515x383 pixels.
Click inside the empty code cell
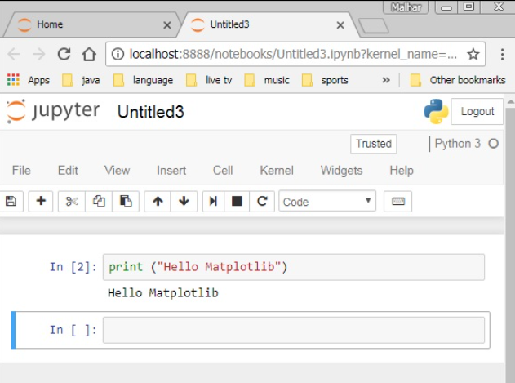(x=294, y=330)
